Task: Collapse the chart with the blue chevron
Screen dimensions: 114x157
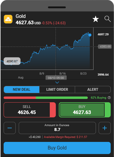Action: [x=57, y=82]
